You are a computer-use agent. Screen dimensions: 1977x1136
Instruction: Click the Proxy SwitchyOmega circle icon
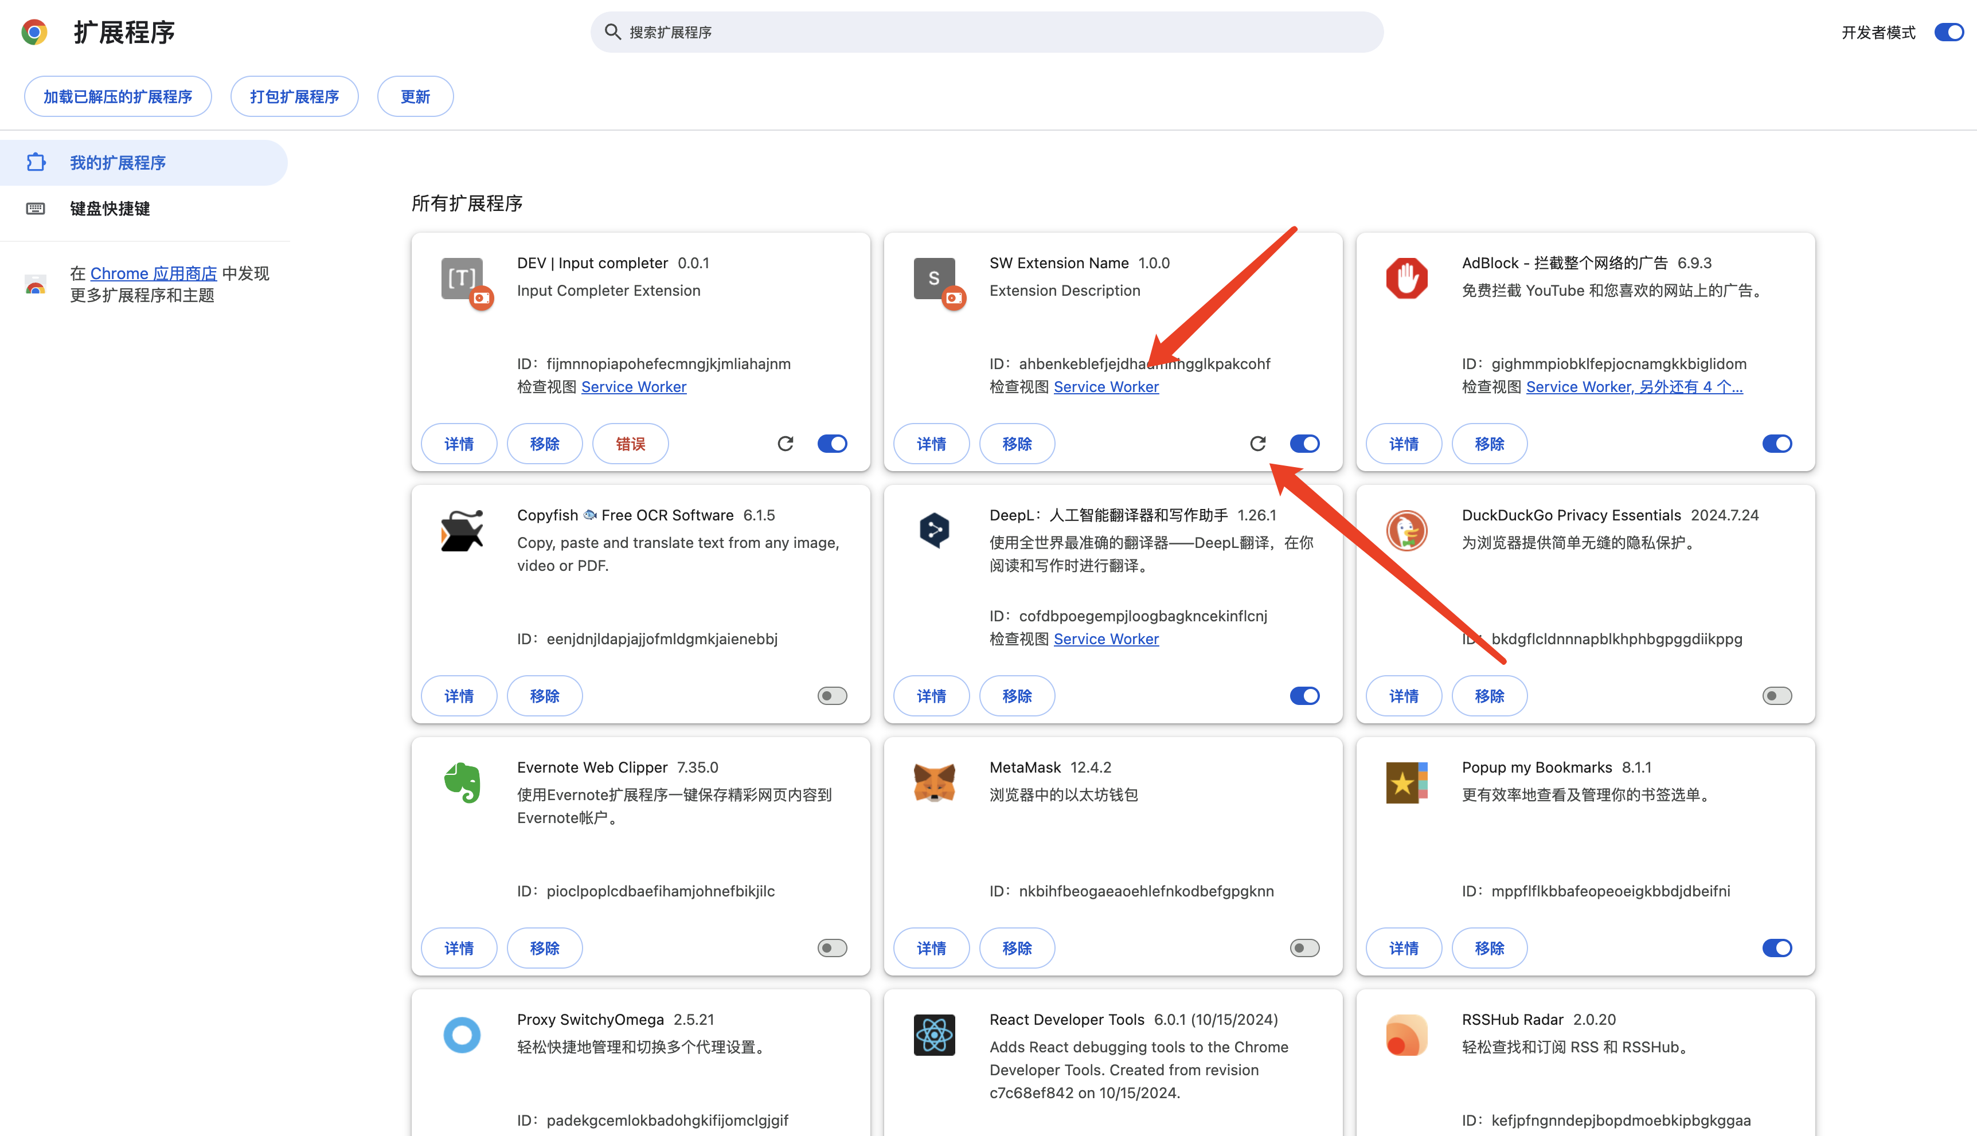click(462, 1035)
